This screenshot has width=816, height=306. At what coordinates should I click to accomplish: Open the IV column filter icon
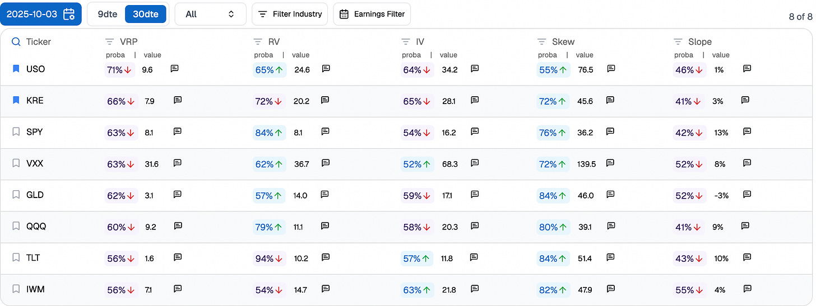pyautogui.click(x=406, y=41)
